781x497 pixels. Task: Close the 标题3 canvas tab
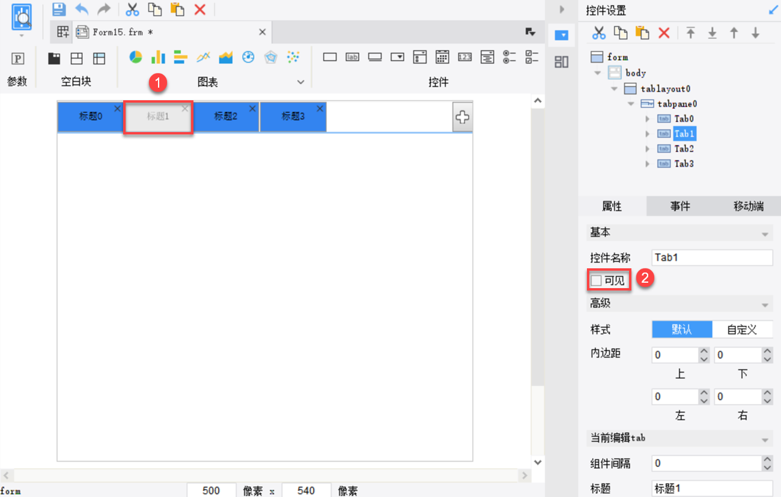coord(320,109)
